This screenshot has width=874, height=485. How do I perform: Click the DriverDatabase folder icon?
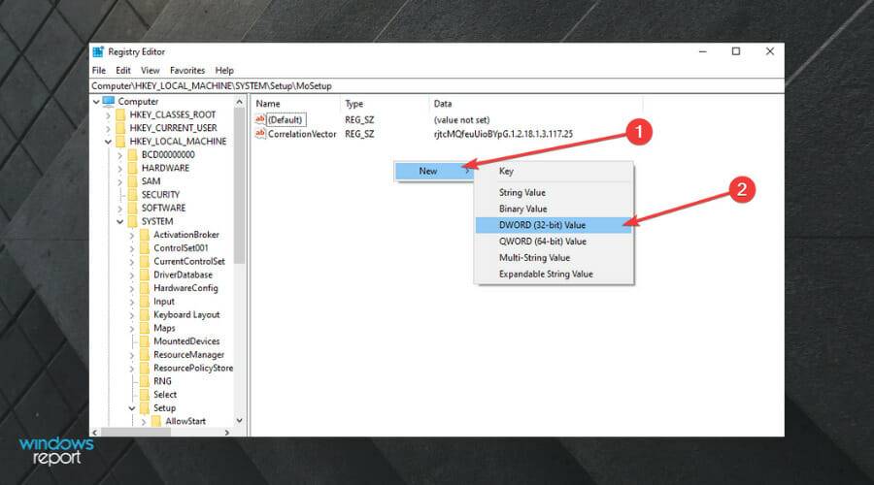(x=145, y=275)
